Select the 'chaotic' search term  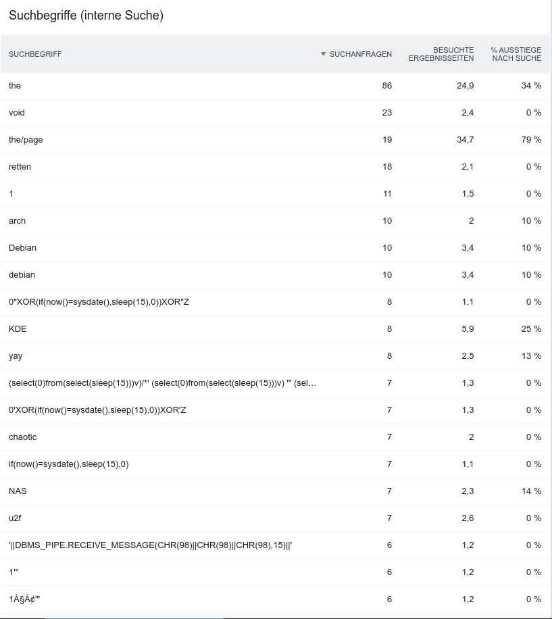(x=23, y=437)
